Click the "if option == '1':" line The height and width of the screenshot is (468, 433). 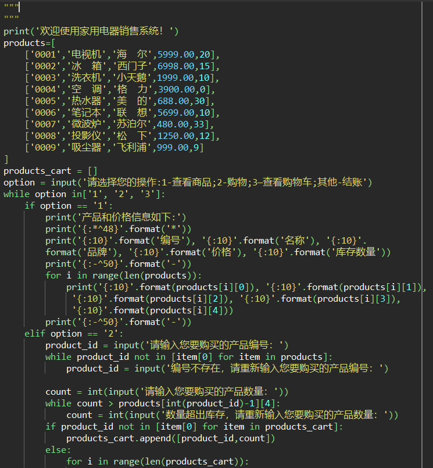[69, 206]
